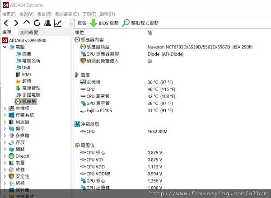
Task: Select the DMI tree item
Action: click(x=23, y=68)
